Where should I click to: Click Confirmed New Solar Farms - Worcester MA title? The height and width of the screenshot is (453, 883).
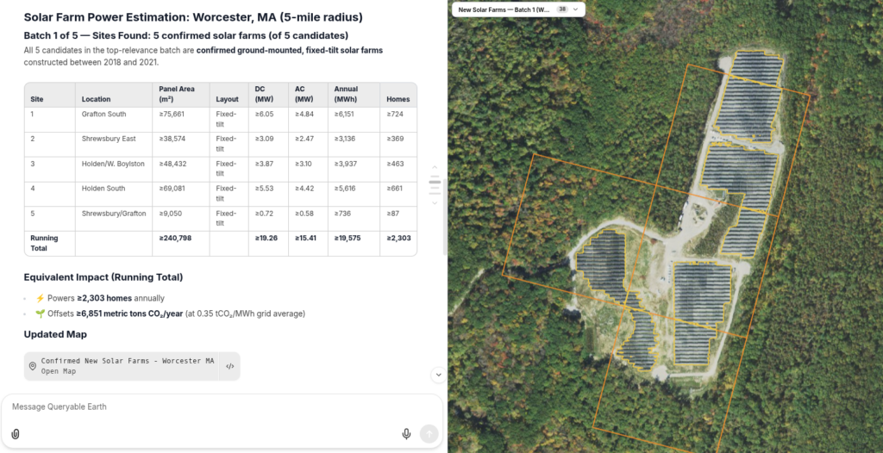(128, 361)
